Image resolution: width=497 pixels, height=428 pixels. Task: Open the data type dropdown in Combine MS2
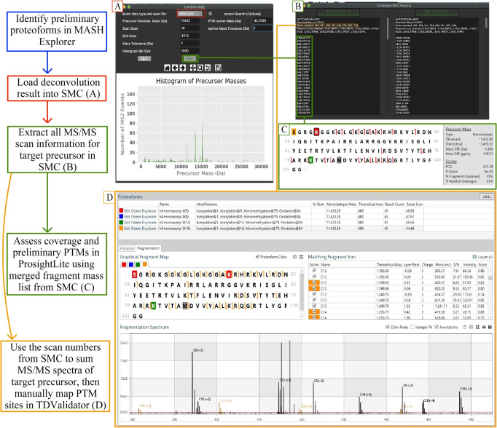point(189,12)
